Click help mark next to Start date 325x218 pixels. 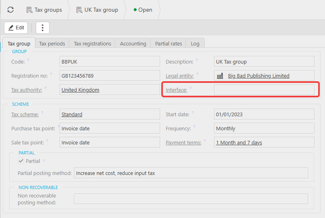193,112
